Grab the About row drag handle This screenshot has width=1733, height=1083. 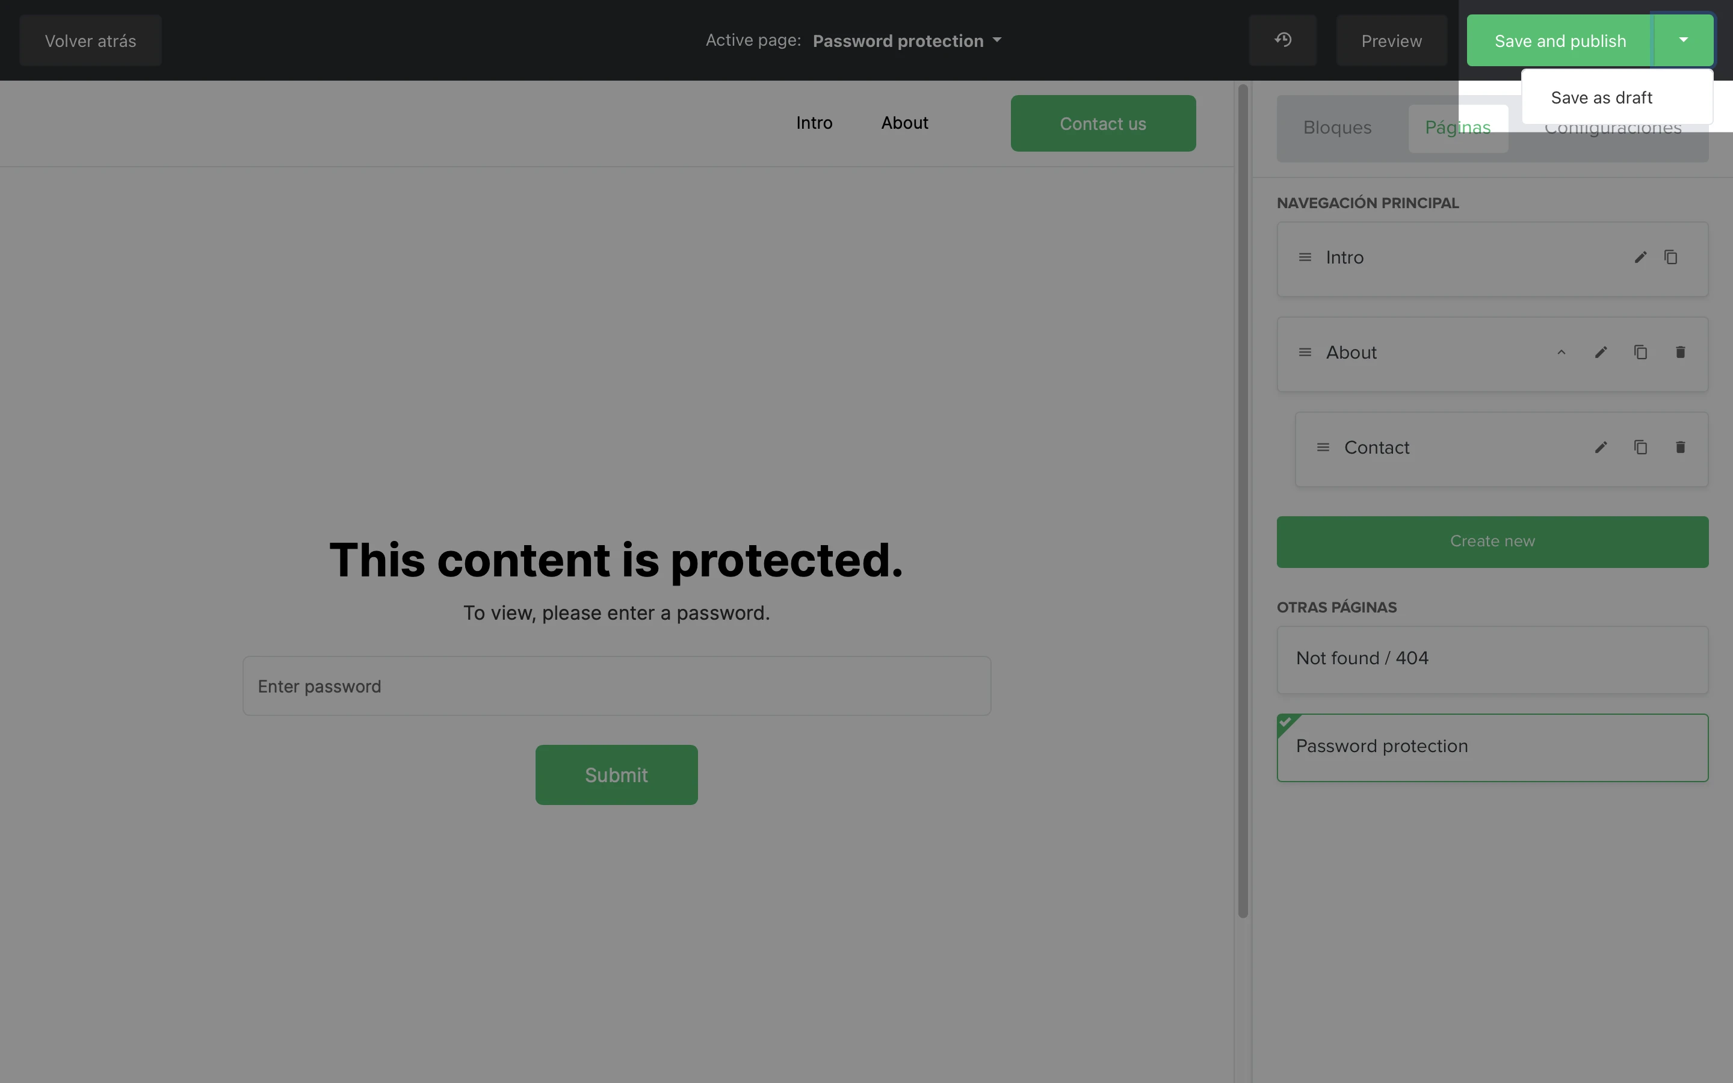pos(1305,353)
